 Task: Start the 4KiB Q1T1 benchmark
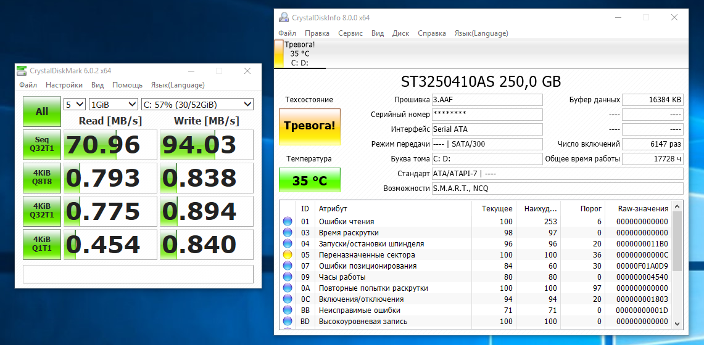42,244
